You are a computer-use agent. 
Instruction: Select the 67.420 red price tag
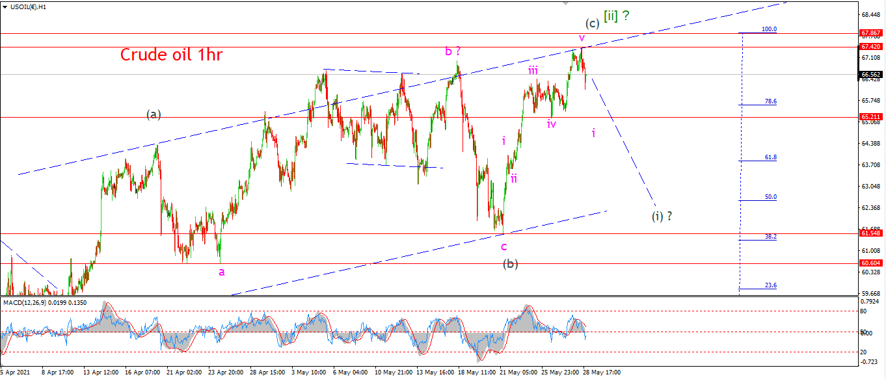coord(870,47)
